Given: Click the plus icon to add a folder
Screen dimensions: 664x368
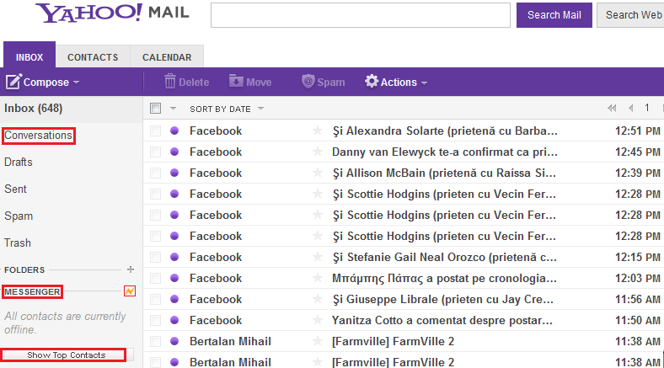Looking at the screenshot, I should (131, 269).
